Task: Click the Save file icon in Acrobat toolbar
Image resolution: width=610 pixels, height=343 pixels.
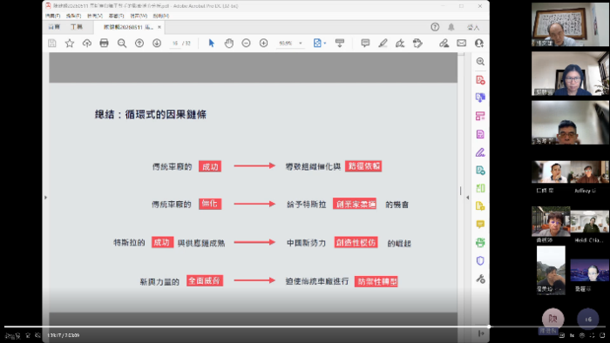Action: coord(51,44)
